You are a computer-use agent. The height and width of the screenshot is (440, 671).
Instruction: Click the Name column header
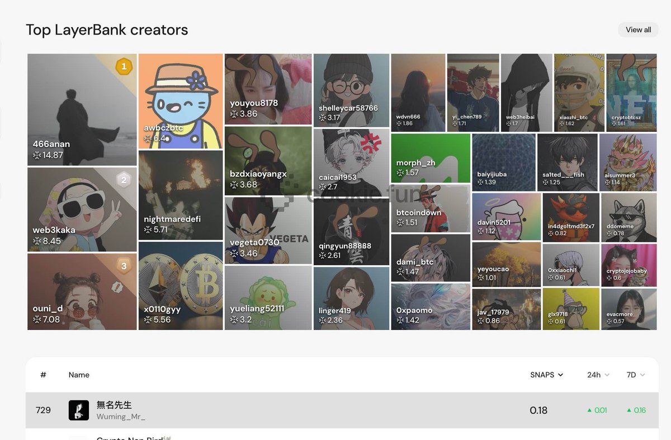point(79,375)
